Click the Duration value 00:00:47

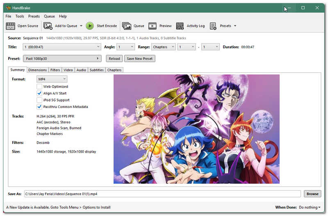click(248, 47)
